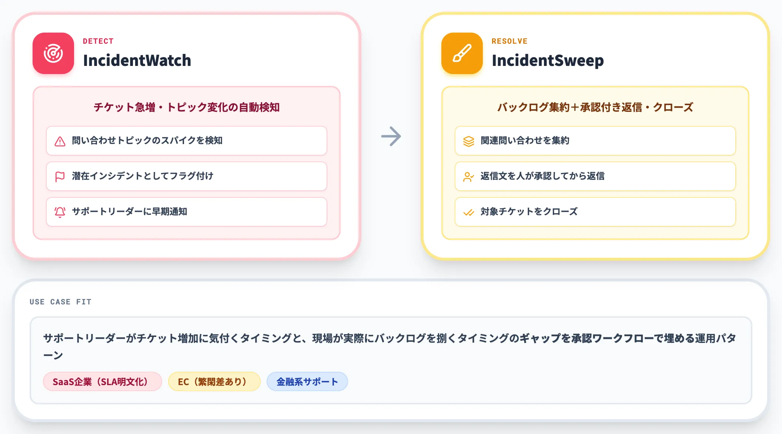
Task: Click the USE CASE FIT heading
Action: [60, 302]
